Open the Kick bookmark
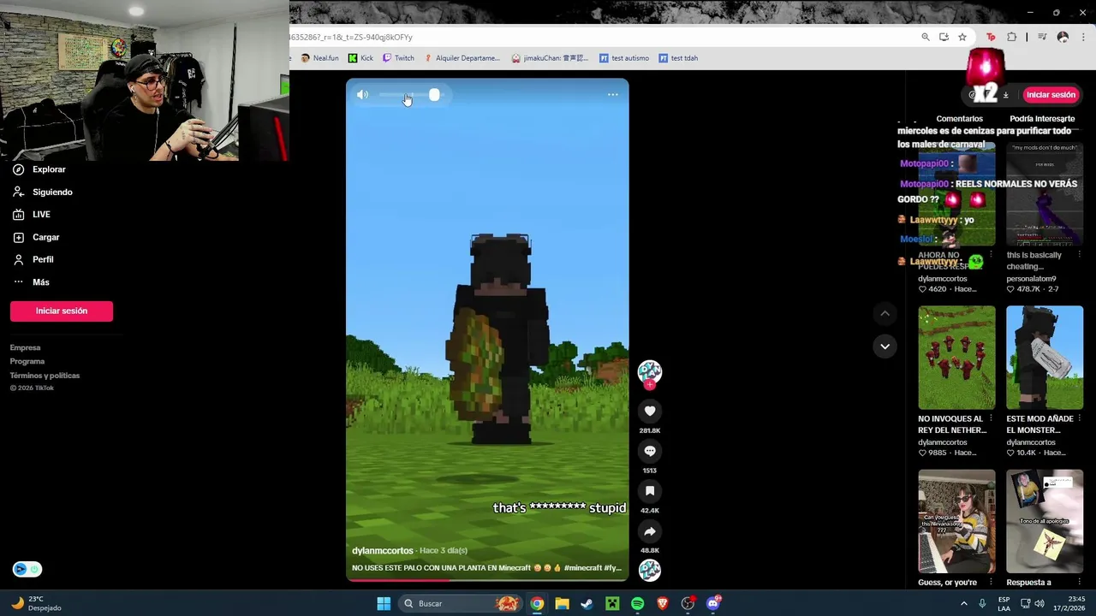The height and width of the screenshot is (616, 1096). click(x=360, y=58)
